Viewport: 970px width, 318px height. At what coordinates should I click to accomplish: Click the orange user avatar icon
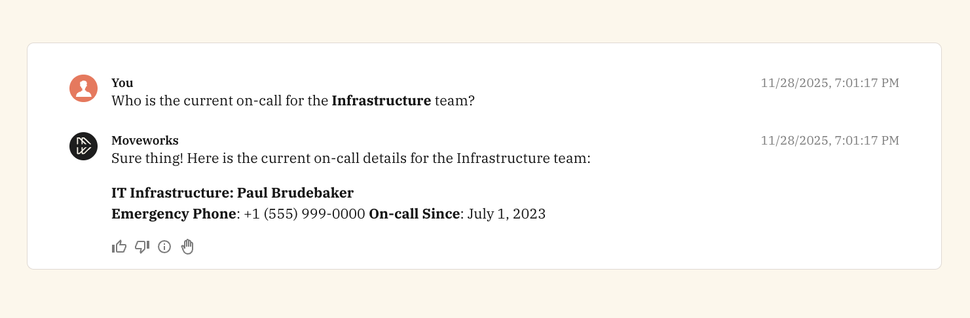84,88
